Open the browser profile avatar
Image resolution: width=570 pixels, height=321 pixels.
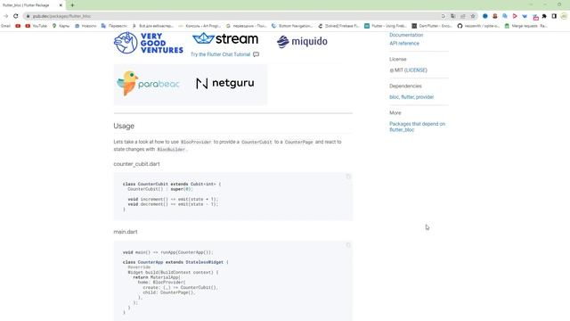564,16
